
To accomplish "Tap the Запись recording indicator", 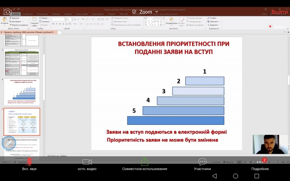I will click(x=277, y=26).
